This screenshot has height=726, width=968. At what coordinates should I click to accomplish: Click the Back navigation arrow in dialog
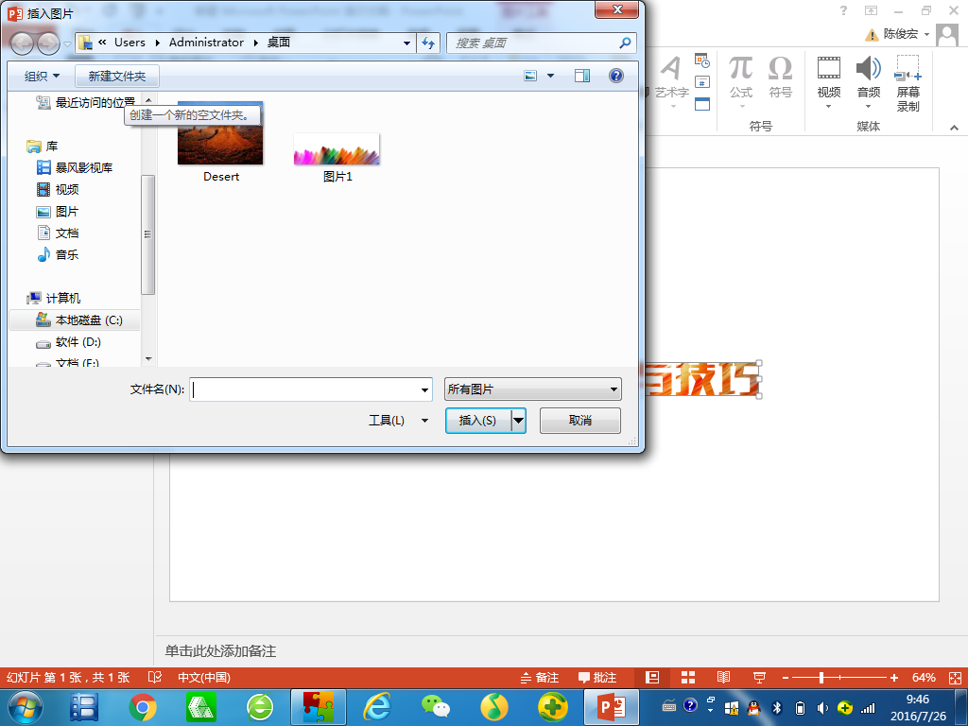pyautogui.click(x=23, y=43)
